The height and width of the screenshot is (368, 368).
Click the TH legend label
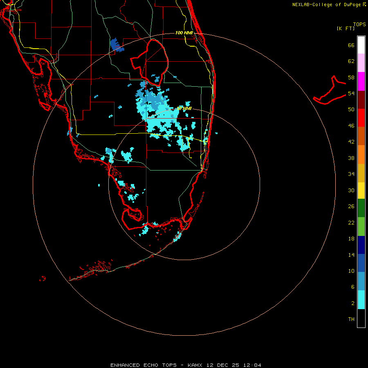coord(351,319)
